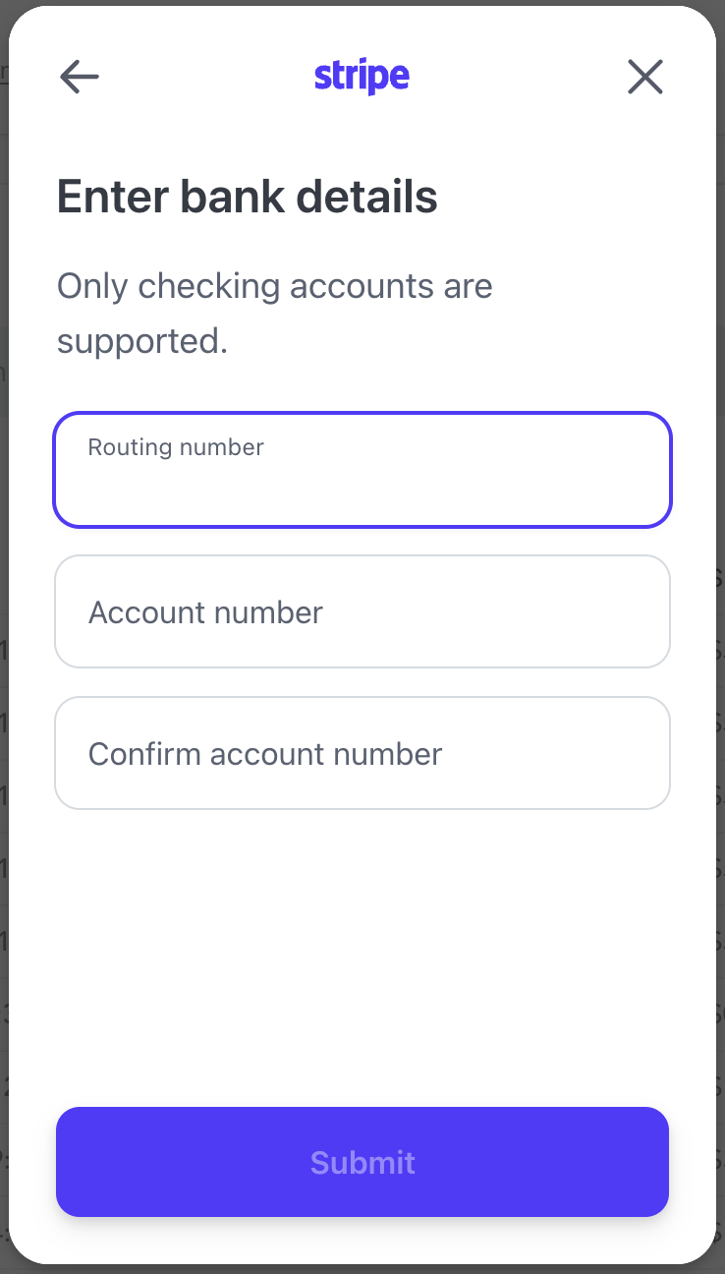Viewport: 725px width, 1274px height.
Task: Click the "Enter bank details" heading
Action: click(x=248, y=197)
